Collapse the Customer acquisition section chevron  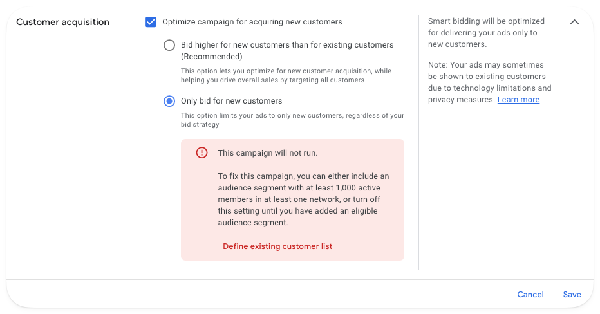574,22
